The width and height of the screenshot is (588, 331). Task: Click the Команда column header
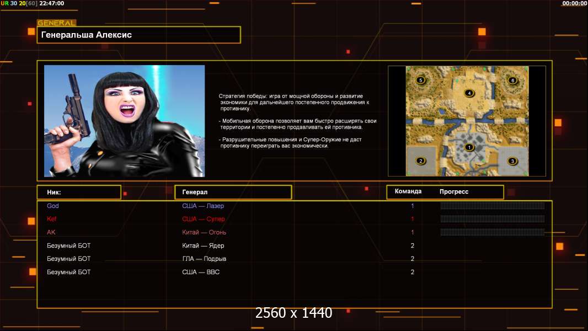[x=408, y=191]
